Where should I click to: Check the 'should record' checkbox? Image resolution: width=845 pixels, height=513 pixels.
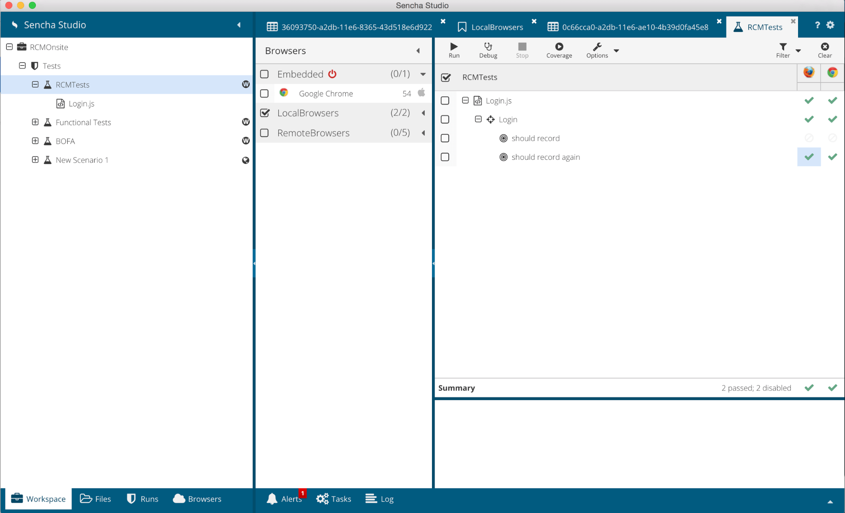445,138
